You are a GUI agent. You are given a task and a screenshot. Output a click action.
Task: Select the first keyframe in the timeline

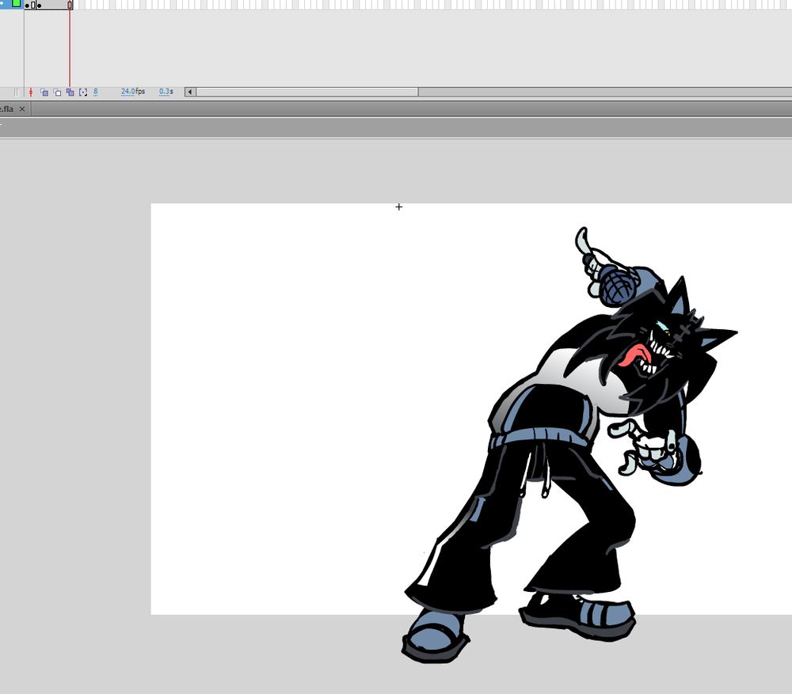(x=27, y=6)
